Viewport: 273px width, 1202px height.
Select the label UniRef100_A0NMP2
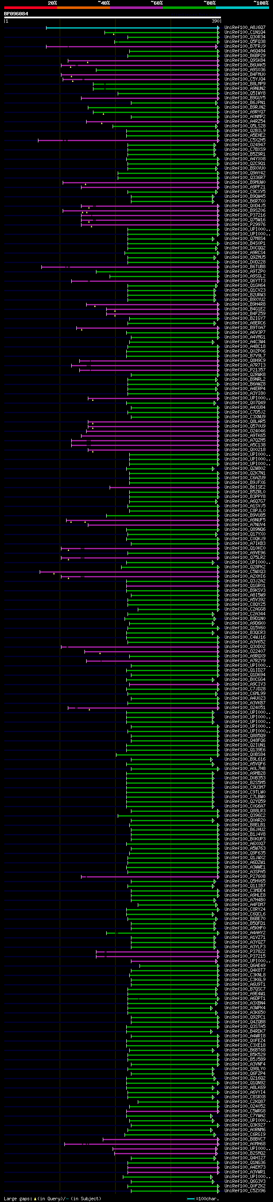245,117
